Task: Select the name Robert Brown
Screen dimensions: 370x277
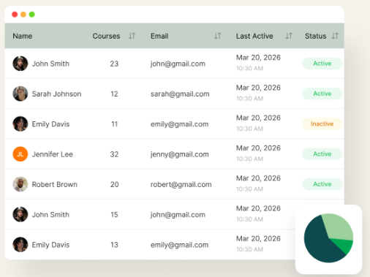Action: (x=55, y=184)
